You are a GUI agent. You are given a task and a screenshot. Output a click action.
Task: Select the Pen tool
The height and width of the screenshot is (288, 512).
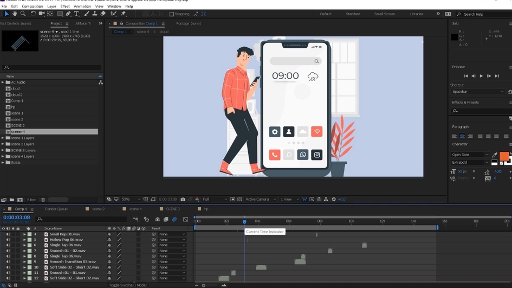pyautogui.click(x=68, y=14)
